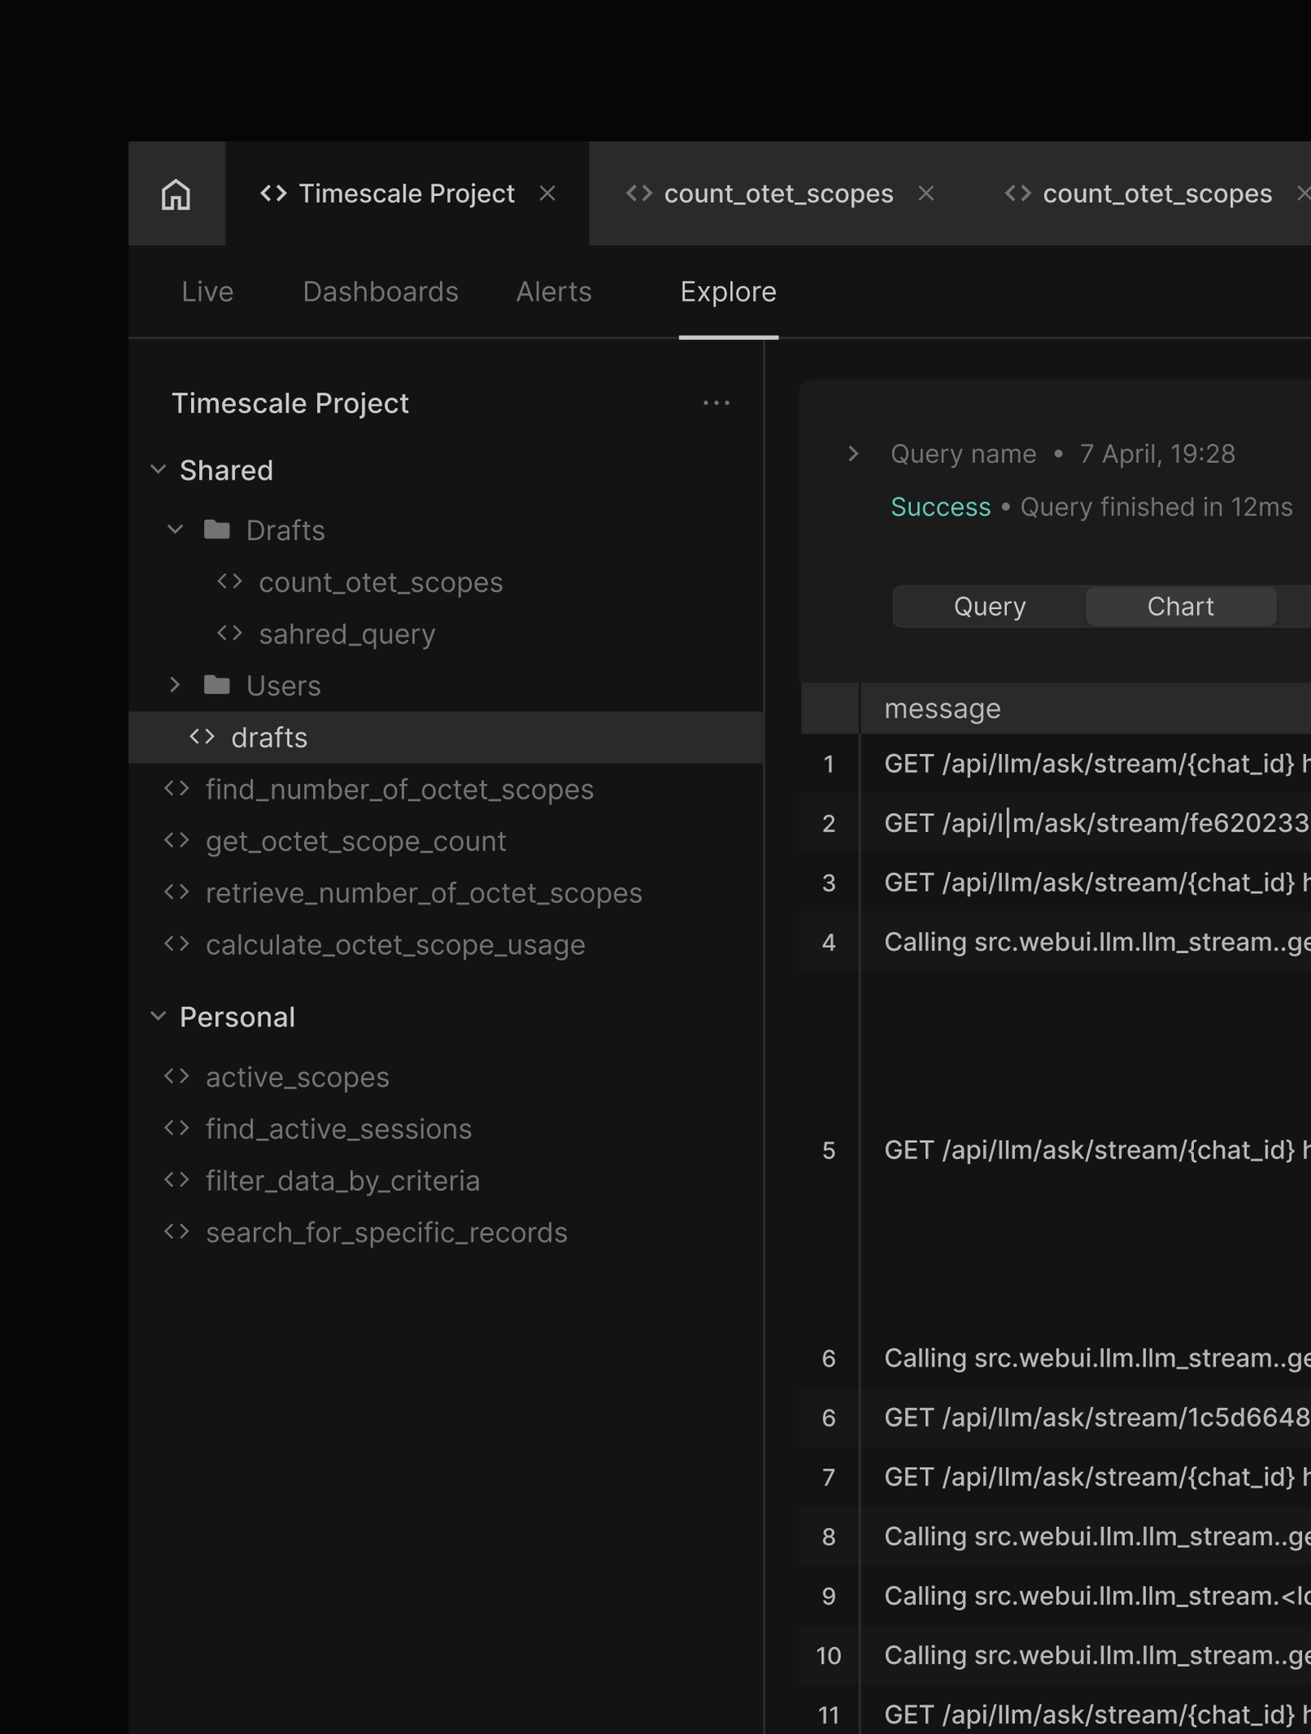Click the code icon beside active_scopes

[x=176, y=1076]
